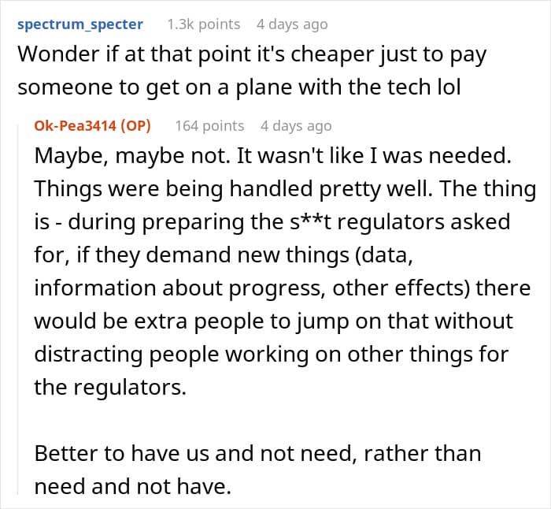The height and width of the screenshot is (509, 551).
Task: Open spectrum_specter's user profile link
Action: coord(80,24)
